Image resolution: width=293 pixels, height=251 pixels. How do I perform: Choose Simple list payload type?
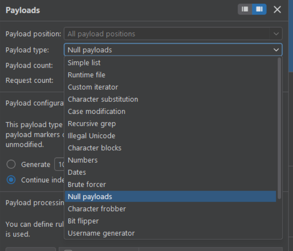pos(170,63)
